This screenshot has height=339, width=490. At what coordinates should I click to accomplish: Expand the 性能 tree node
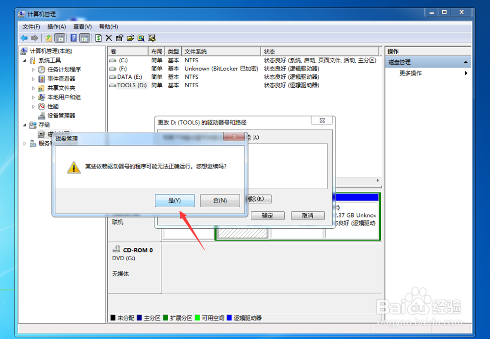click(x=33, y=106)
